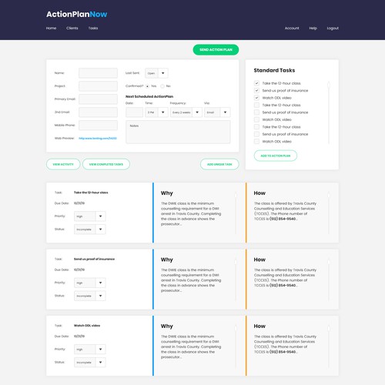
Task: Click the View Activity button
Action: click(x=63, y=164)
